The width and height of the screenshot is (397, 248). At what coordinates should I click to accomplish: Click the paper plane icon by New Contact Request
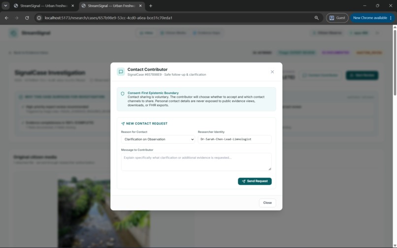pos(123,124)
